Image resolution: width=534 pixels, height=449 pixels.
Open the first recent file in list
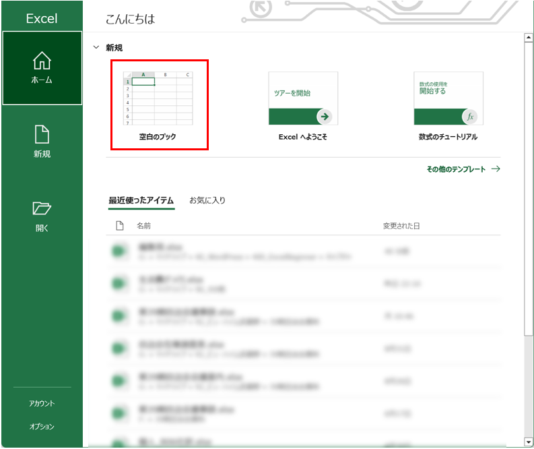click(x=303, y=251)
